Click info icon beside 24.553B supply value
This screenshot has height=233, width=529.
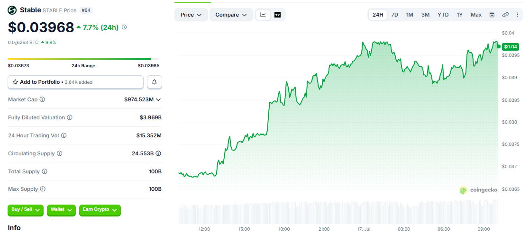pyautogui.click(x=158, y=153)
